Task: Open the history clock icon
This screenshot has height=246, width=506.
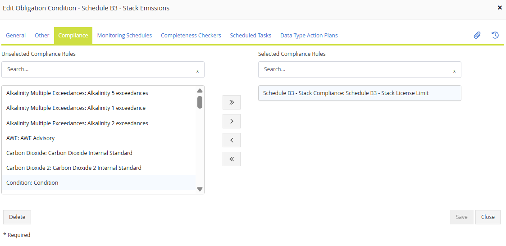Action: pyautogui.click(x=495, y=35)
